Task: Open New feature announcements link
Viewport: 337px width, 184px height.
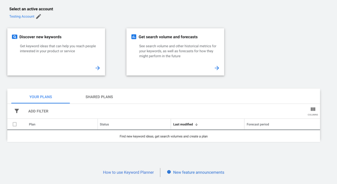Action: [198, 172]
